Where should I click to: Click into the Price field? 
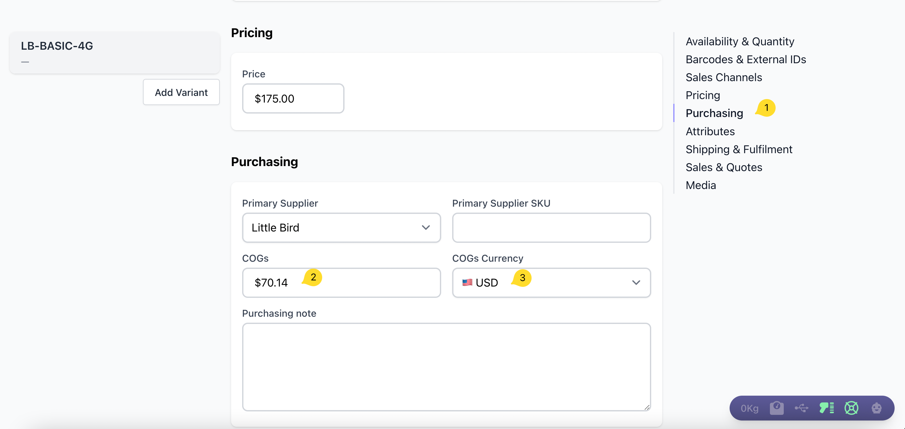click(293, 98)
